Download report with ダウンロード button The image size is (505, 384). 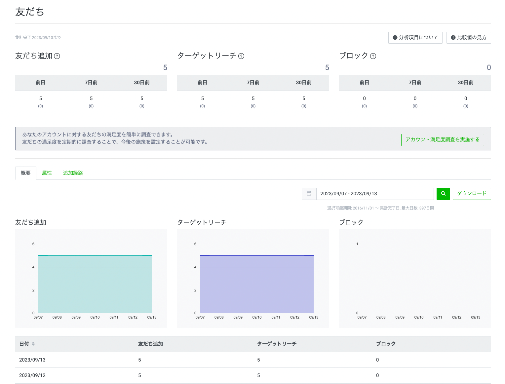pos(472,194)
